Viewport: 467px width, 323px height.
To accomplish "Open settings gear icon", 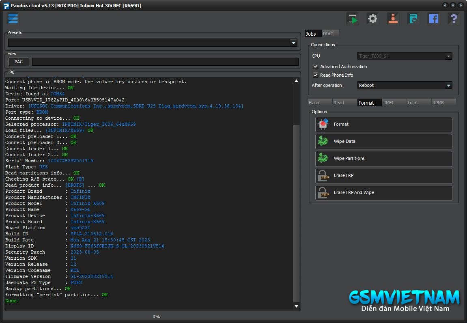I will (x=372, y=19).
